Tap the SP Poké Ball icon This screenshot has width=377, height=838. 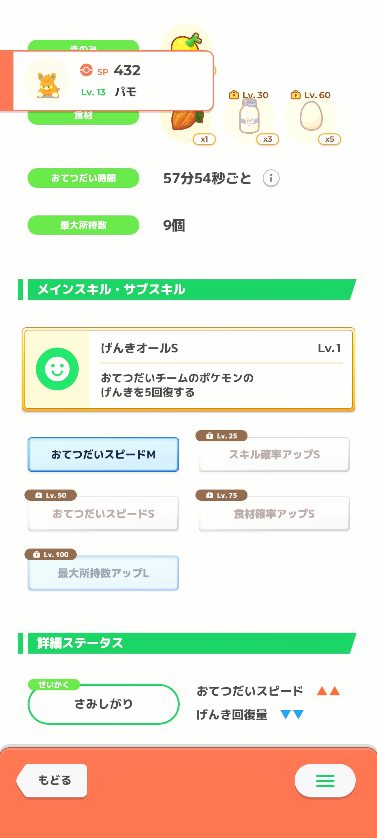coord(86,70)
